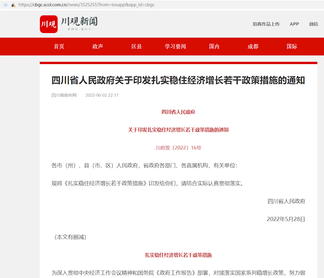
Task: Open the 首页 navigation tab
Action: point(59,47)
